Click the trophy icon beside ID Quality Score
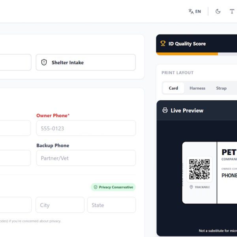The image size is (237, 237). click(x=163, y=43)
